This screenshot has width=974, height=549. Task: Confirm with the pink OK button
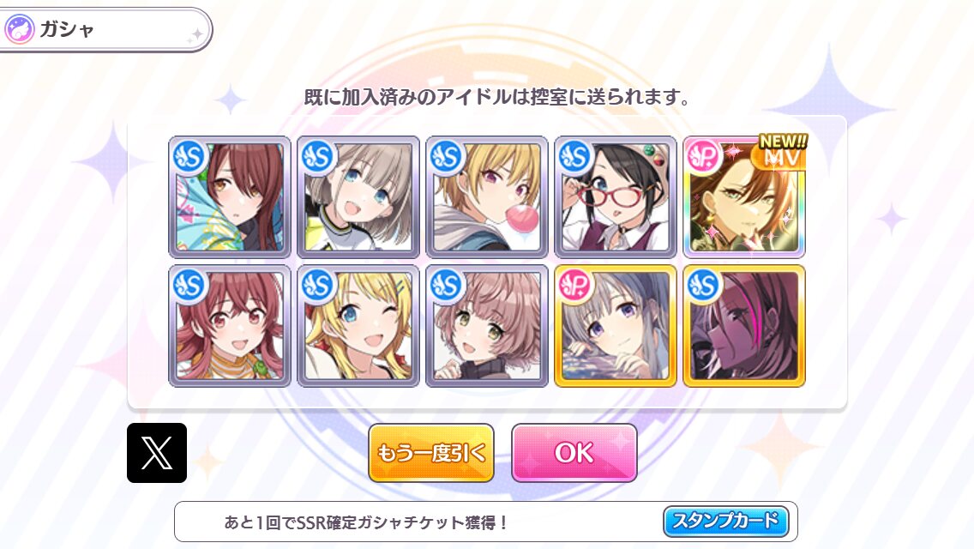coord(574,453)
